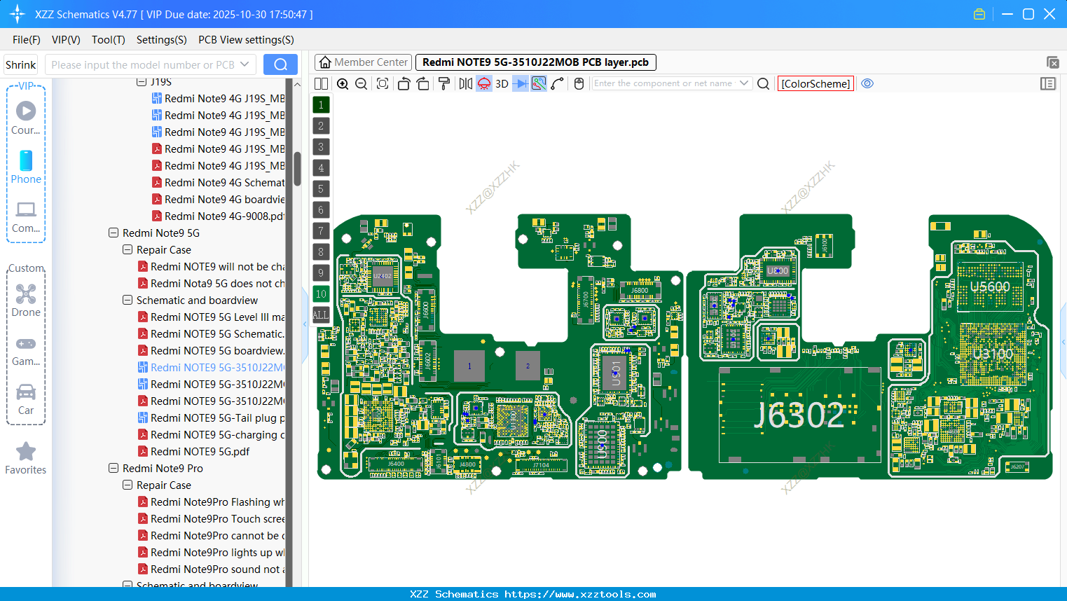The image size is (1067, 601).
Task: Click the Member Center button
Action: (x=363, y=62)
